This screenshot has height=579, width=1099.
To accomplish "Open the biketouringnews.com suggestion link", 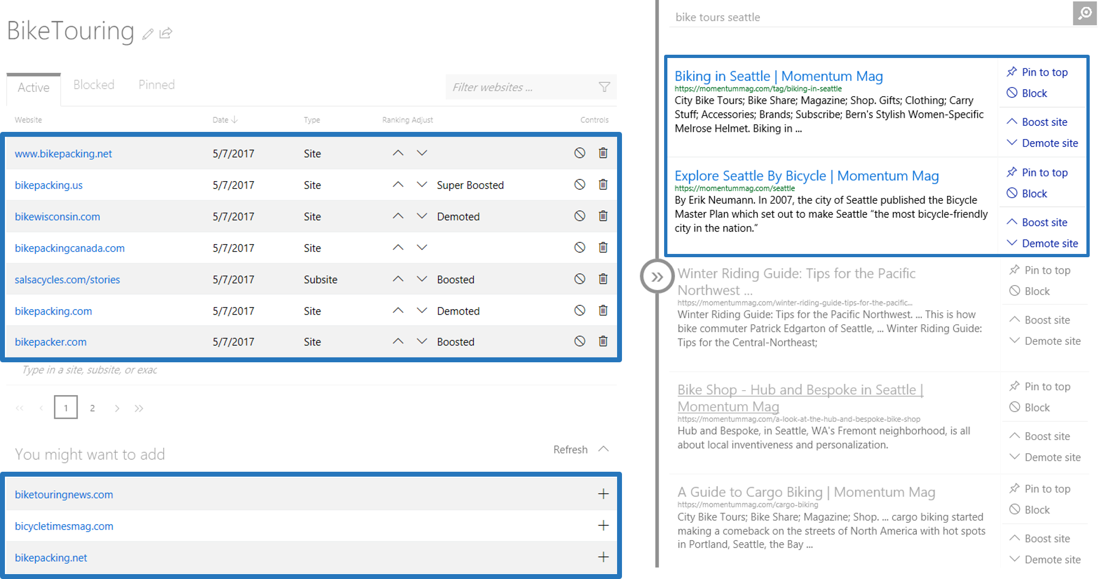I will coord(64,495).
